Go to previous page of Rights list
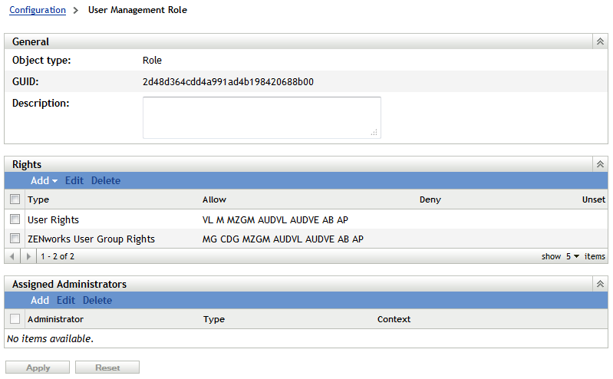 coord(13,256)
